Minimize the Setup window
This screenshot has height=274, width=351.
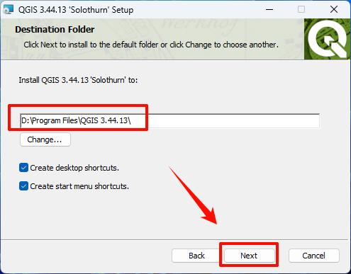[x=269, y=9]
